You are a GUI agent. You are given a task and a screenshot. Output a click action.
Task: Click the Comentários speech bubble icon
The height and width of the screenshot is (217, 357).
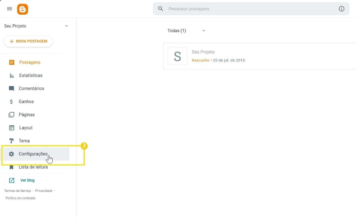(x=11, y=88)
